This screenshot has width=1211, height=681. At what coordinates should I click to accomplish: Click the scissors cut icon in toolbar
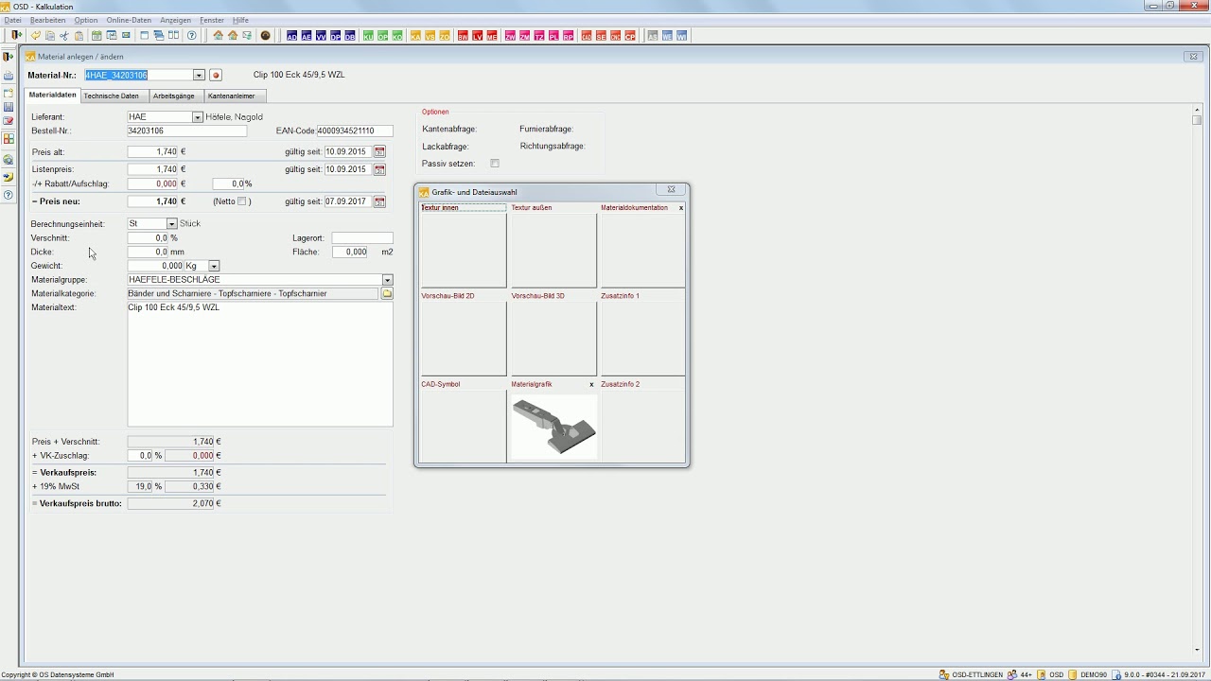(64, 36)
